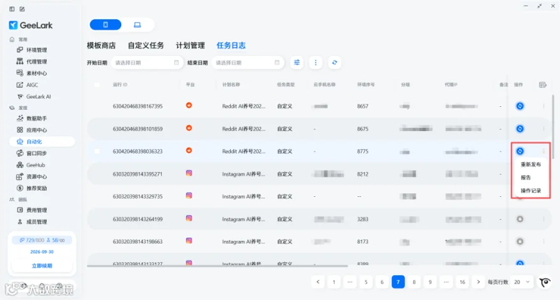
Task: Open more menu for row 630320398143198663
Action: click(x=544, y=242)
